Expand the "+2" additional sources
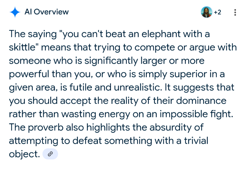 tap(217, 12)
